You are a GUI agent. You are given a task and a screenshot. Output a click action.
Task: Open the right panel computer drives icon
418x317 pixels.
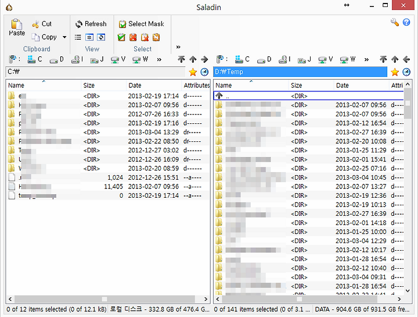point(220,59)
